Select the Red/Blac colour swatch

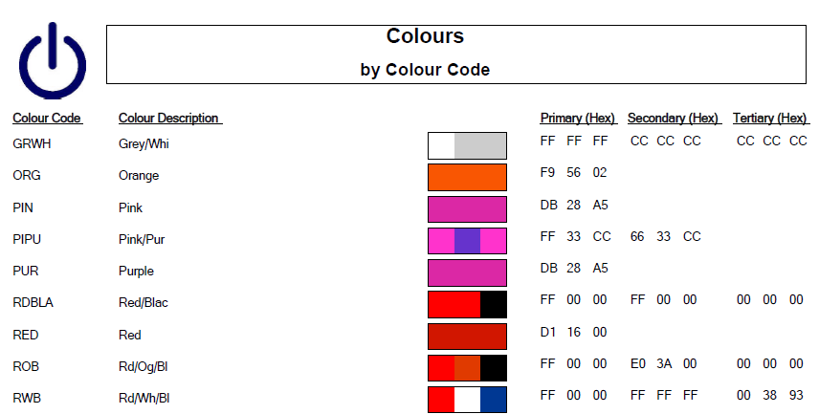467,304
